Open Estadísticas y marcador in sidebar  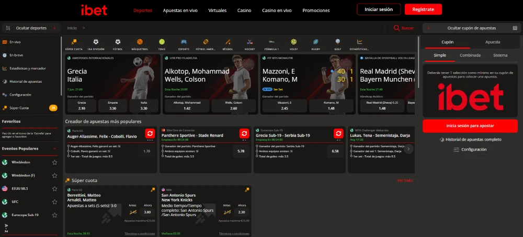(27, 69)
